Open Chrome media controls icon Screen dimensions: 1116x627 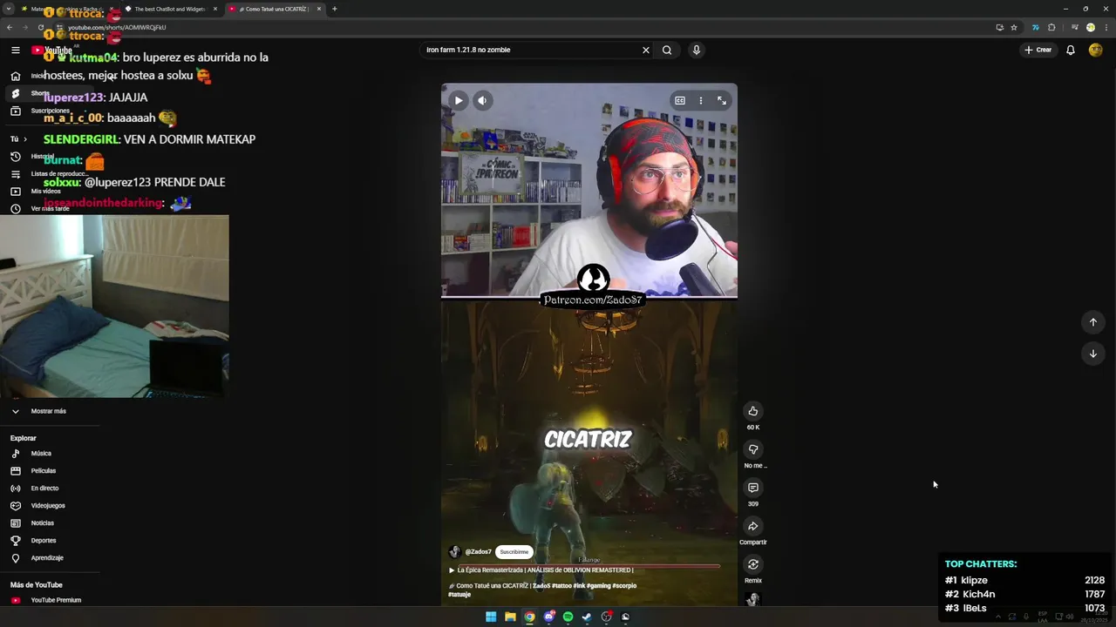1075,27
